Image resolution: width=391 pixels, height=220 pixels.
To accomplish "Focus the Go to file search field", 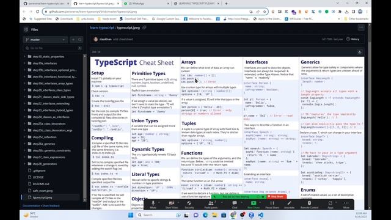I will pyautogui.click(x=53, y=48).
